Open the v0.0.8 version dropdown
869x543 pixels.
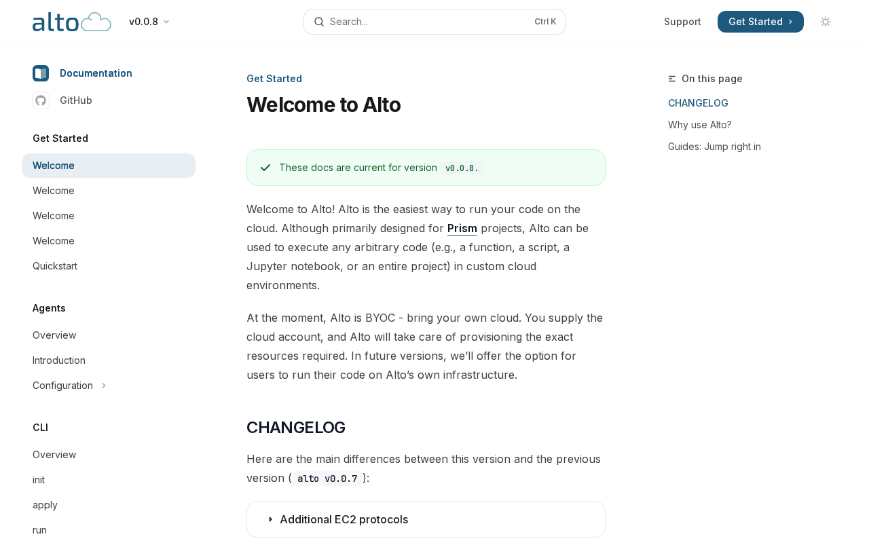[x=149, y=22]
